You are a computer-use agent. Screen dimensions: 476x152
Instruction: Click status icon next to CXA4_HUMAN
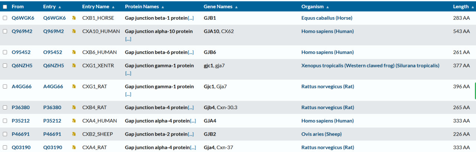point(74,121)
